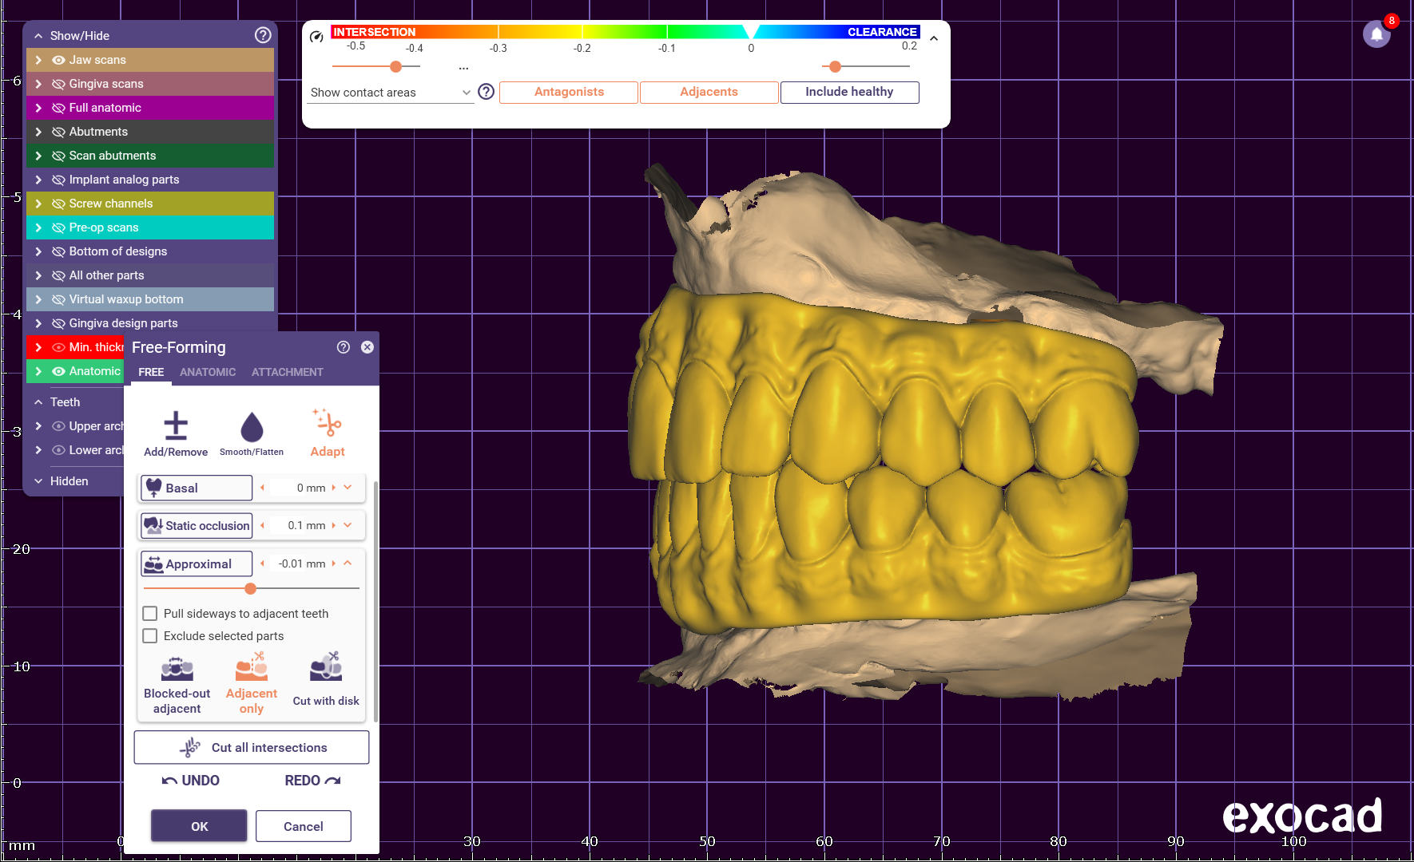Image resolution: width=1414 pixels, height=862 pixels.
Task: Select Adjacent only mode icon
Action: pos(252,667)
